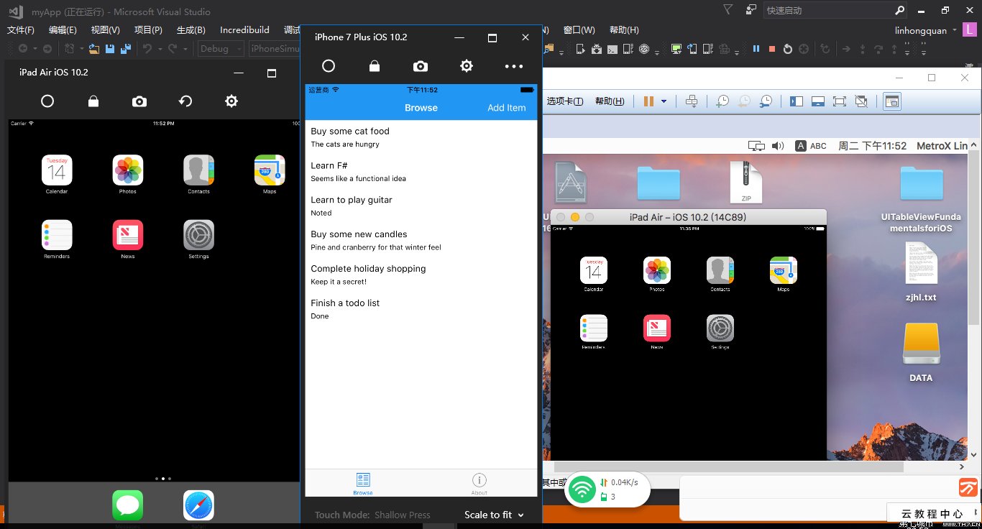Stop debugging in Visual Studio toolbar

pyautogui.click(x=772, y=49)
